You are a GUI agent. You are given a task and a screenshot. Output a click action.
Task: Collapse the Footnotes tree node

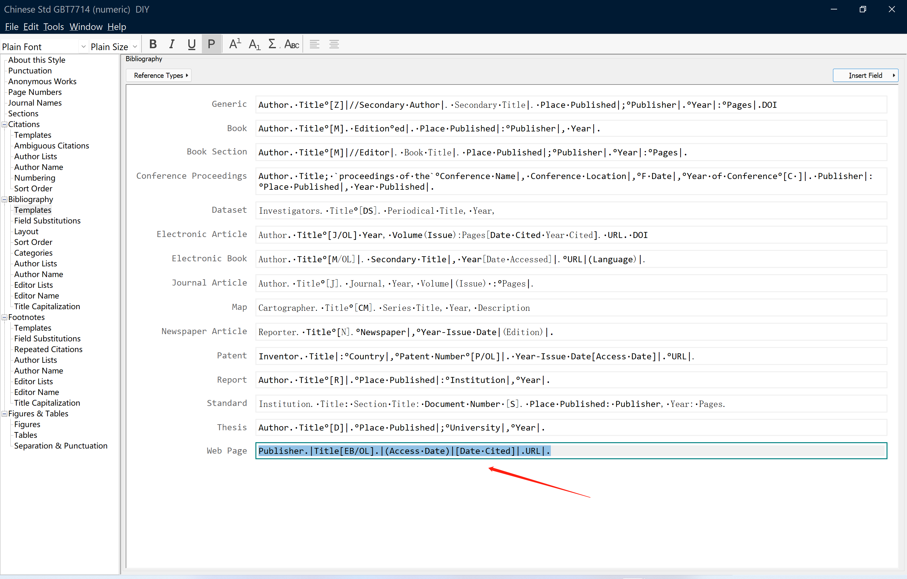pos(4,317)
